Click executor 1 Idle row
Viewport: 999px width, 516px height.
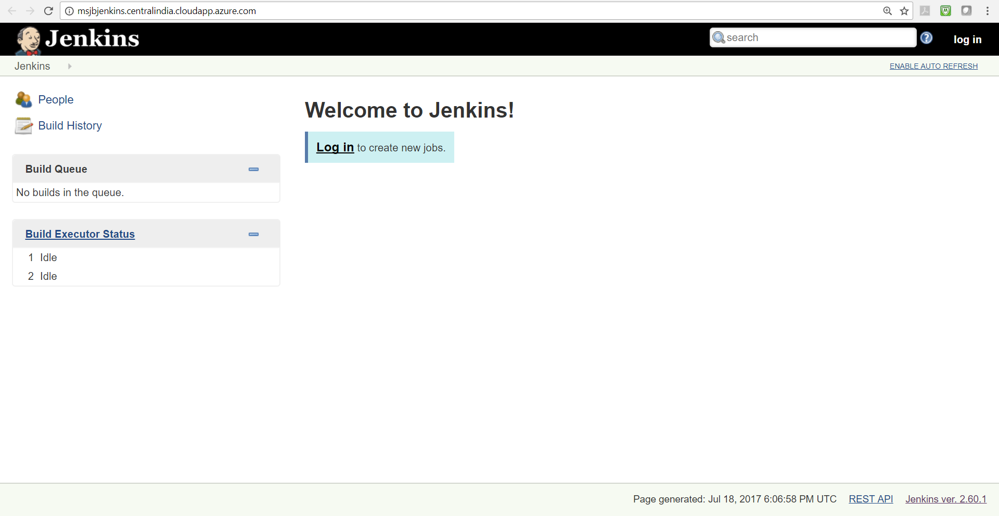click(146, 257)
